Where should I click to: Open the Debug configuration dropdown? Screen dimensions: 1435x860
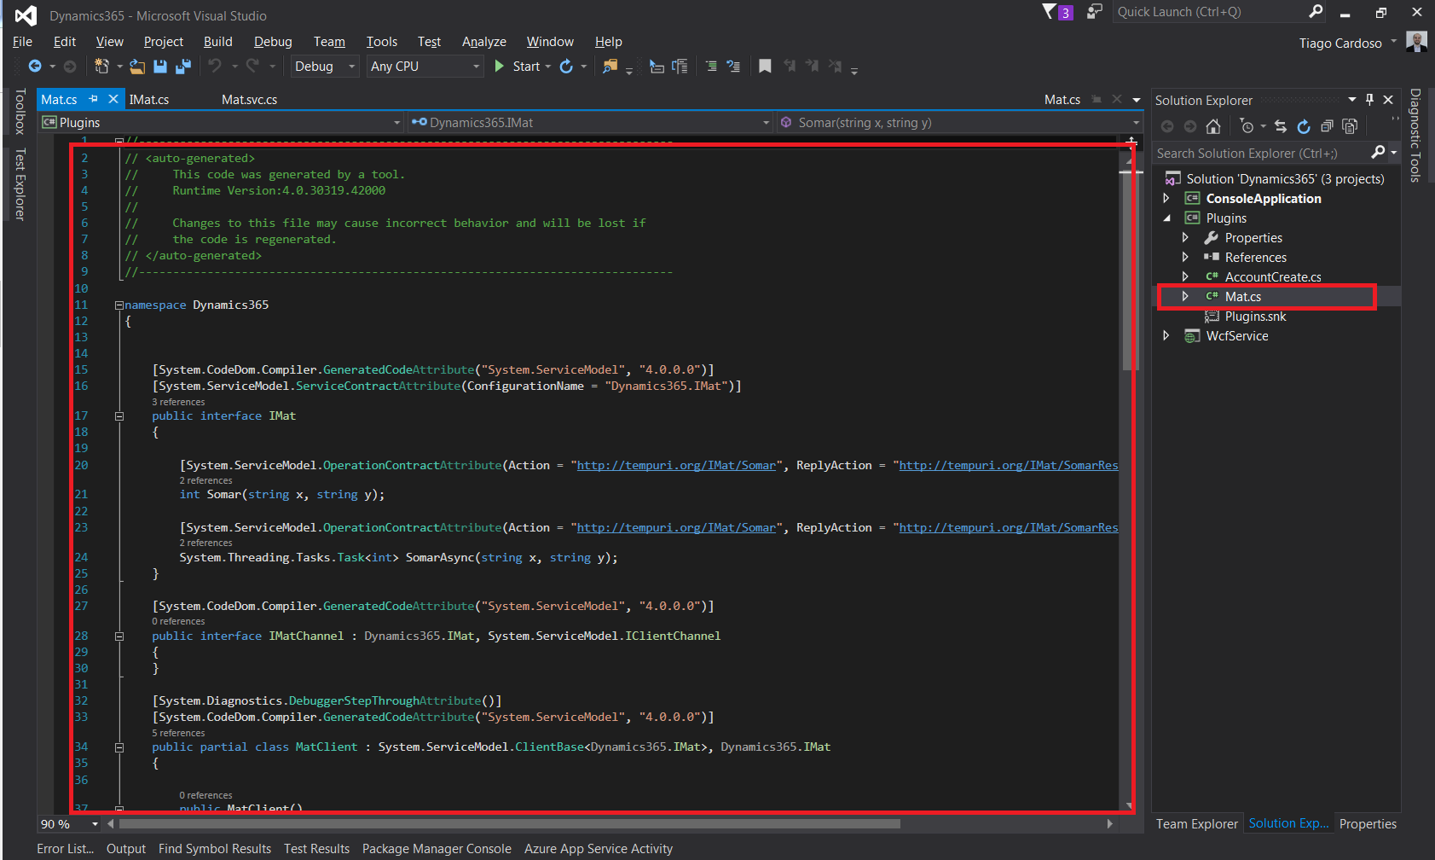pos(325,67)
